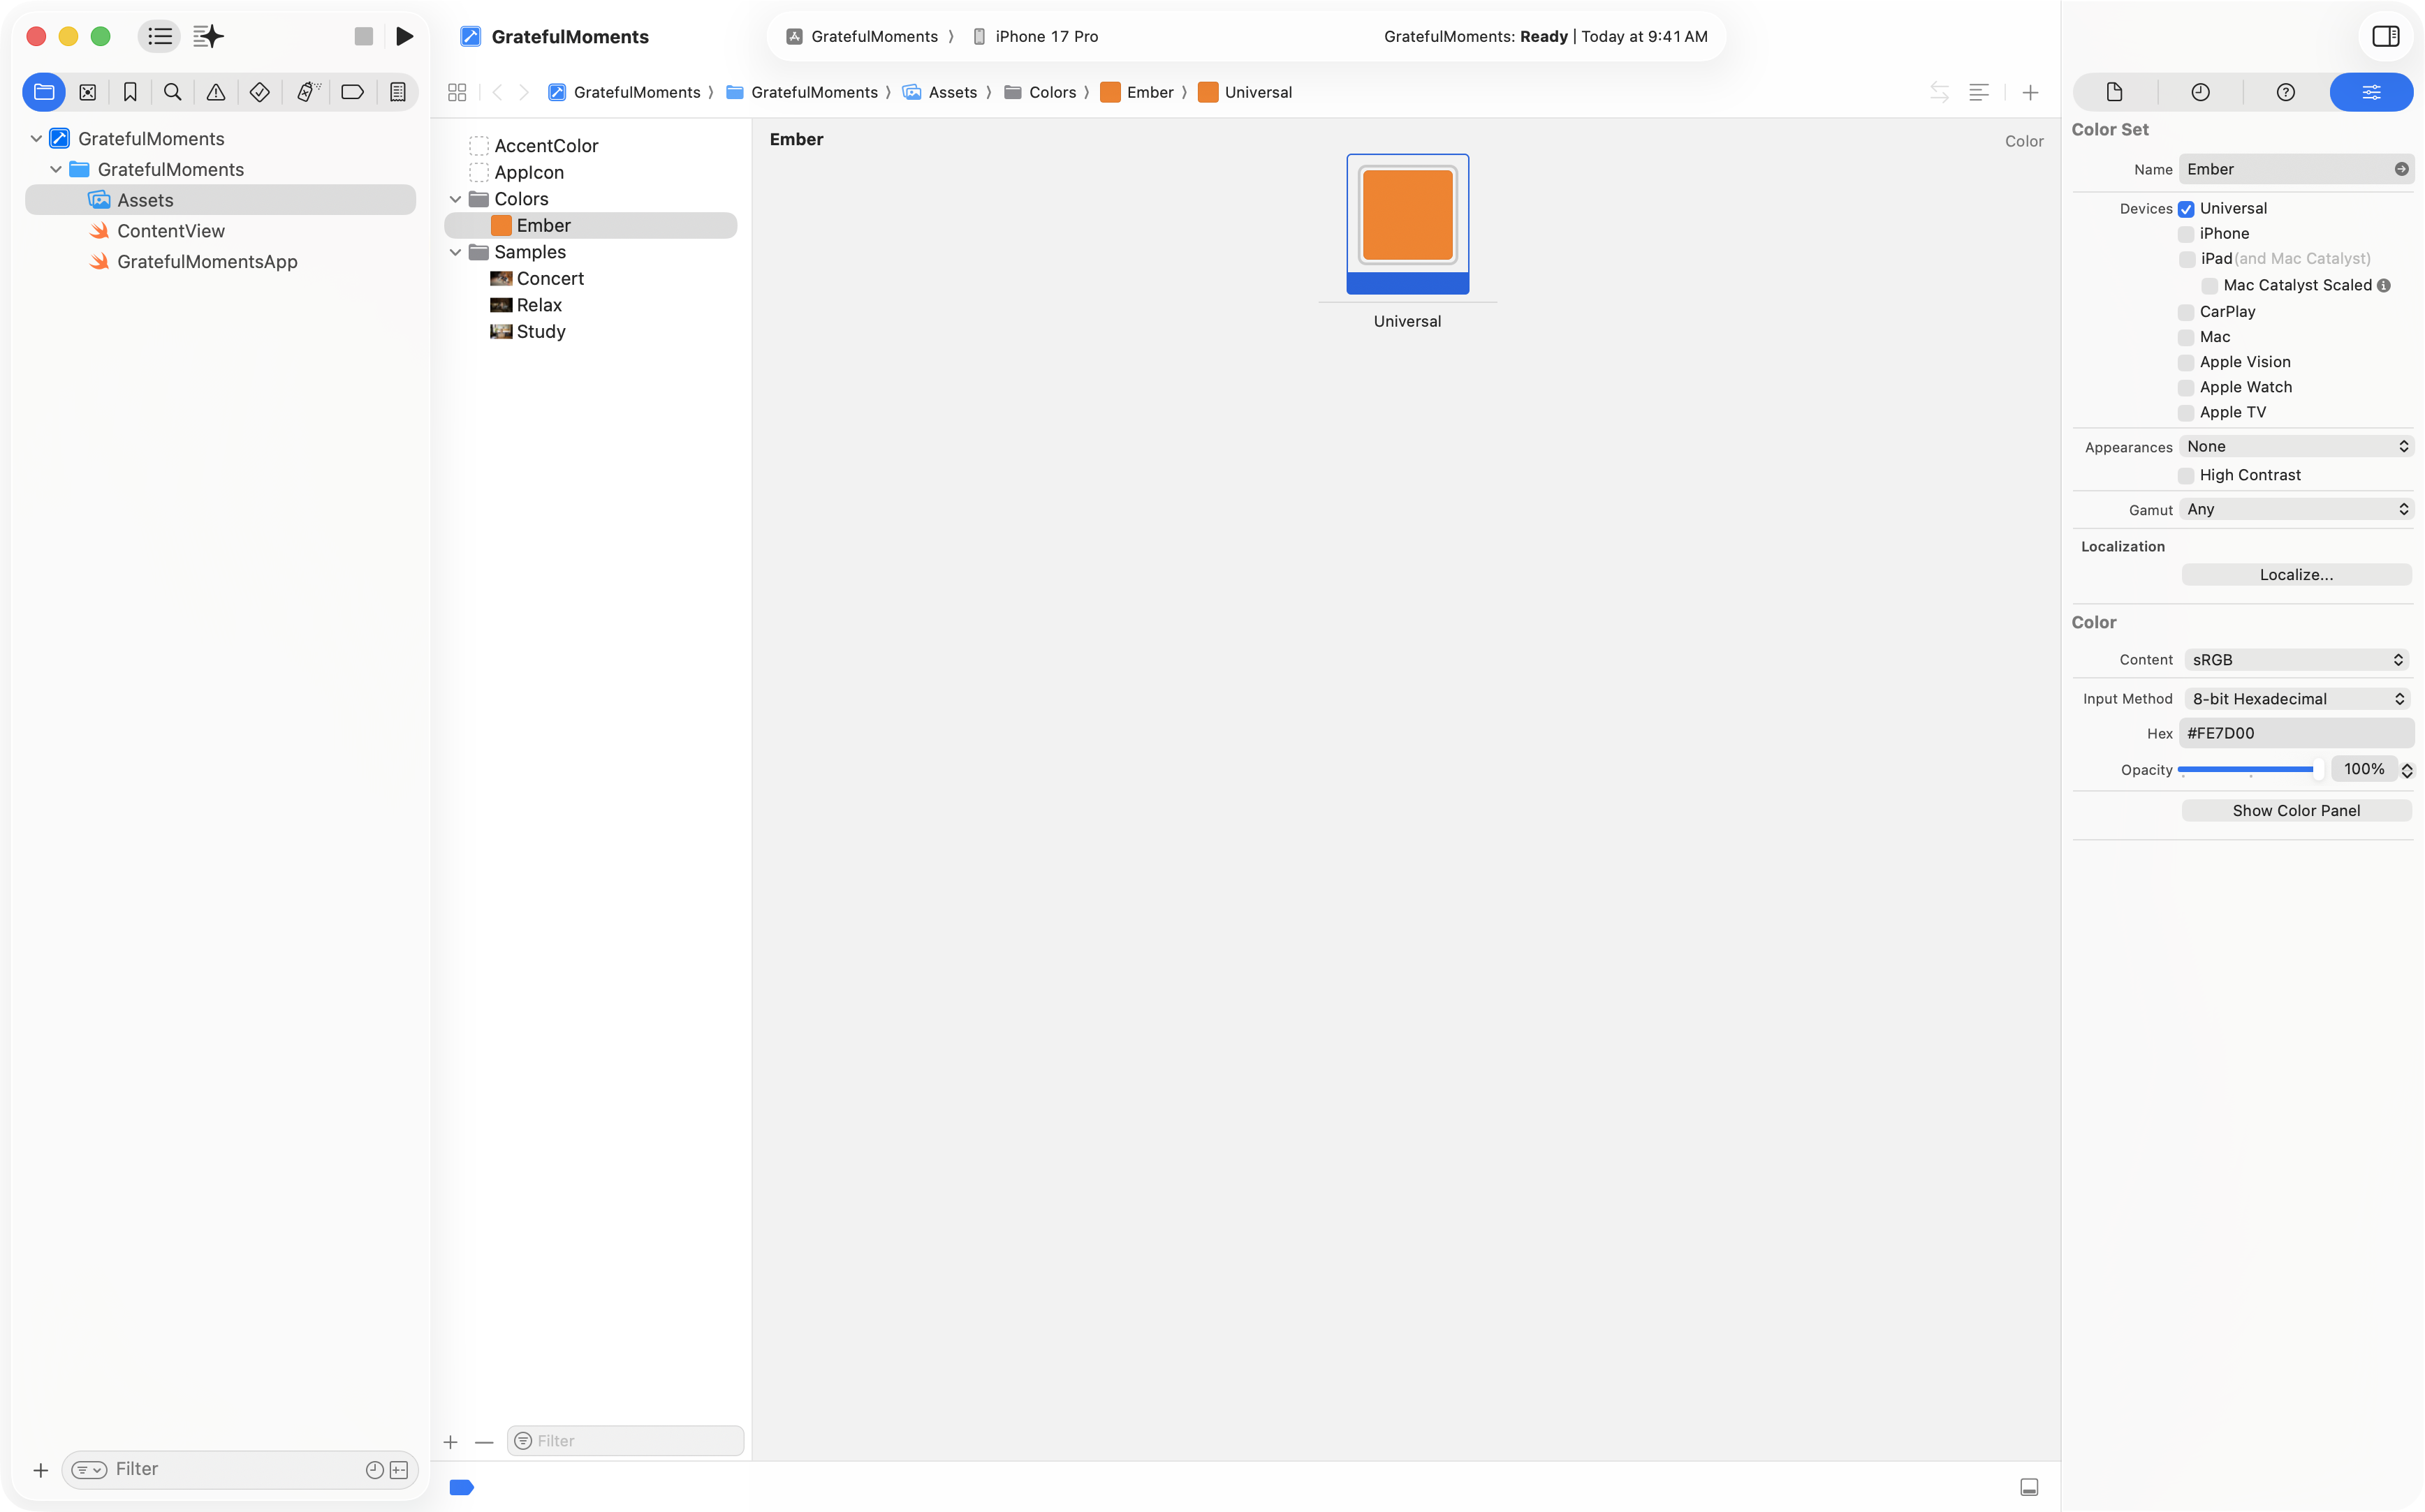Open the Debug navigator spray icon
Viewport: 2425px width, 1512px height.
(x=307, y=92)
